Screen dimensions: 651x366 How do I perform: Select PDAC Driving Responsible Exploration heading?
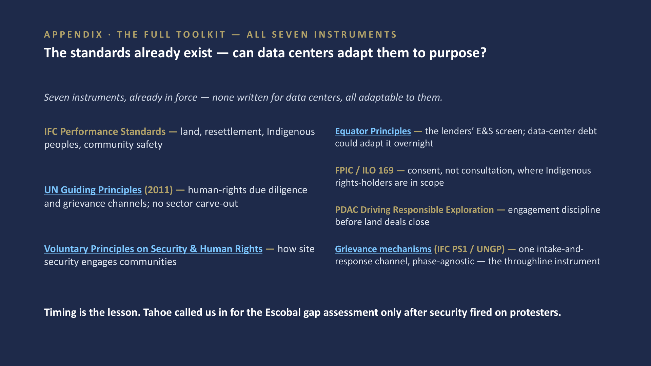click(x=414, y=210)
